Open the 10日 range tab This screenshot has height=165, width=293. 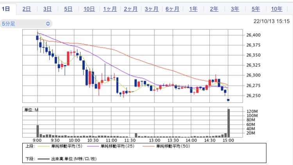tap(89, 9)
